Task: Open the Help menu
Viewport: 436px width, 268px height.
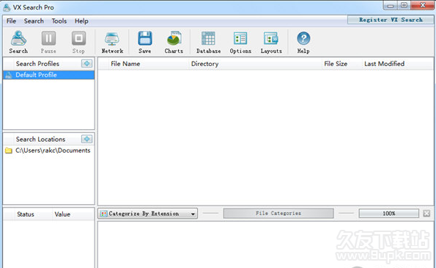Action: pos(81,21)
